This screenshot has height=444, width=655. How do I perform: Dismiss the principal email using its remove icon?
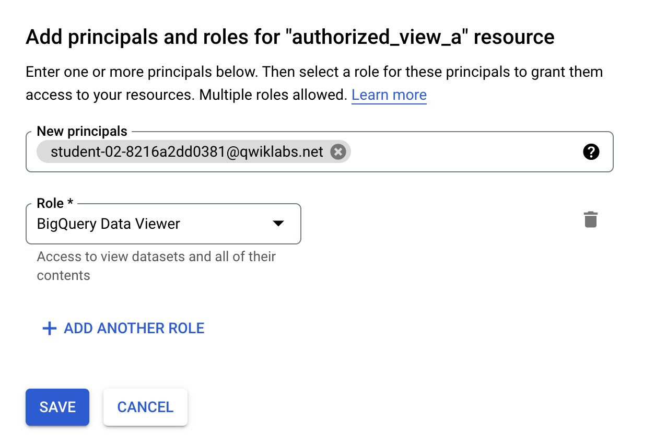(x=338, y=151)
